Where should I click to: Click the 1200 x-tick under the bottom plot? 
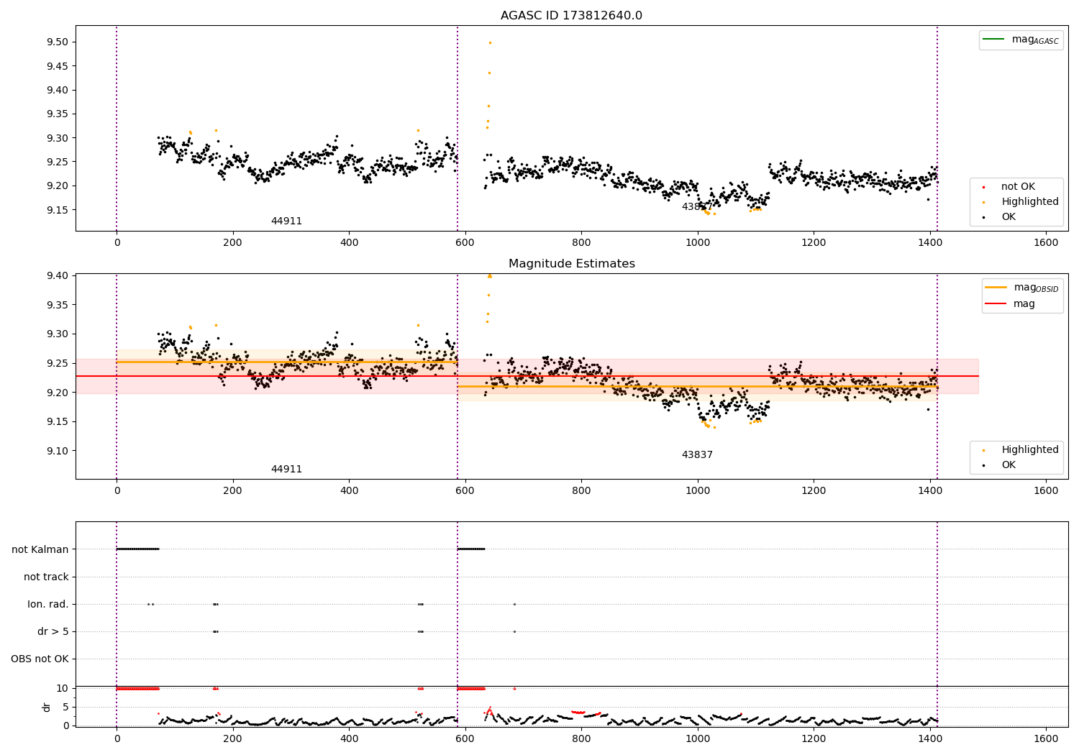tap(814, 738)
